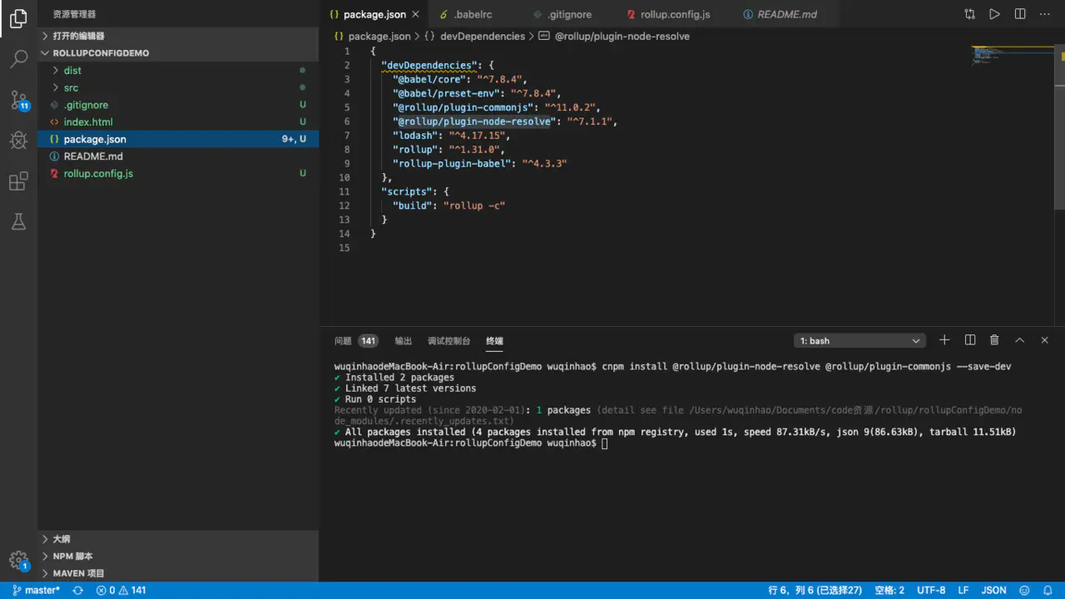This screenshot has width=1065, height=599.
Task: Split the terminal panel
Action: tap(969, 340)
